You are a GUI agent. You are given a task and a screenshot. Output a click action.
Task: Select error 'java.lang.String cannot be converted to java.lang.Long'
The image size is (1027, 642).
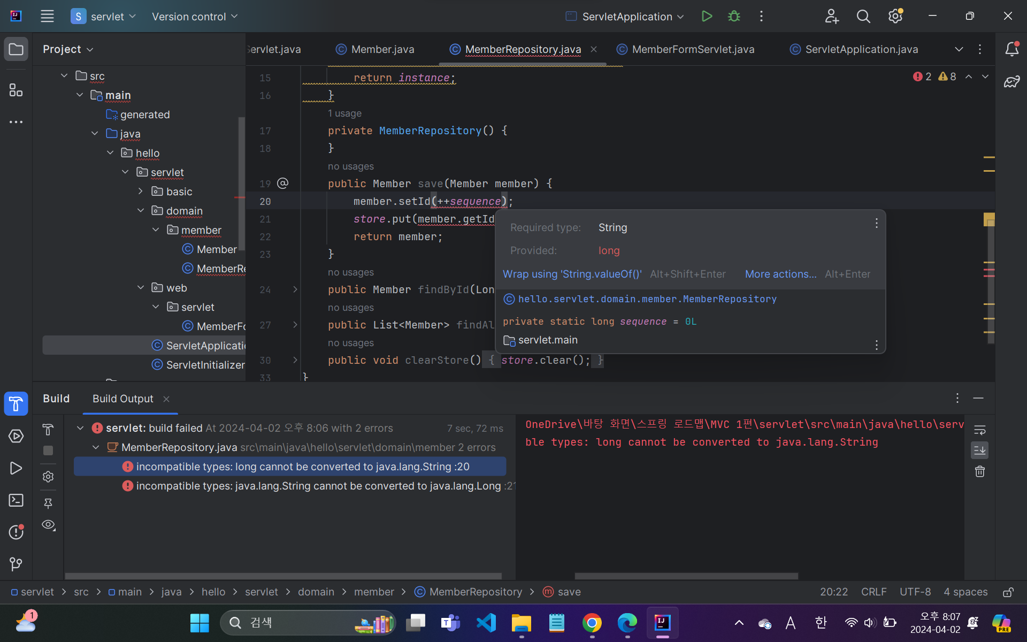[319, 486]
